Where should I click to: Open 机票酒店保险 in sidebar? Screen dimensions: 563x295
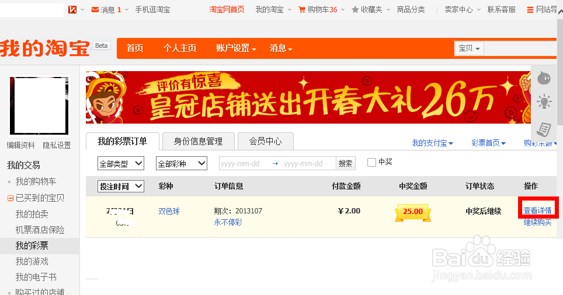coord(40,230)
